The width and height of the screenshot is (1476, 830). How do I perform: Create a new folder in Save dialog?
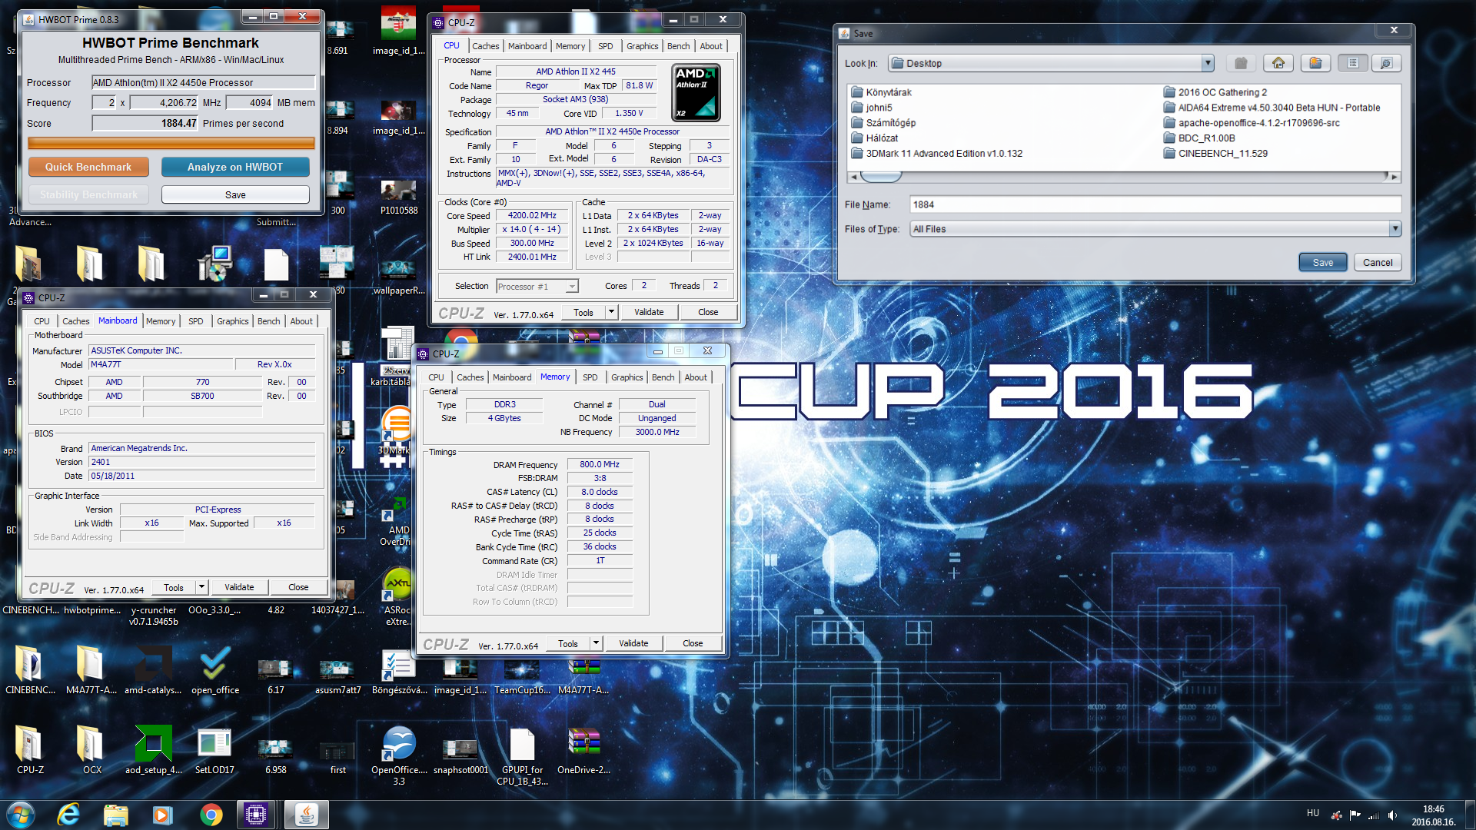pyautogui.click(x=1315, y=63)
